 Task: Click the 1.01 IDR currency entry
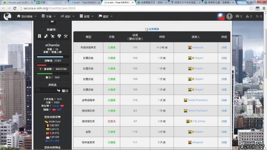tap(52, 137)
